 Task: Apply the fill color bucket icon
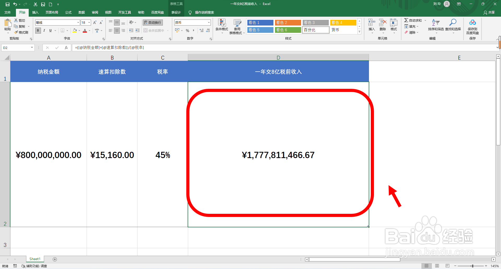(75, 30)
